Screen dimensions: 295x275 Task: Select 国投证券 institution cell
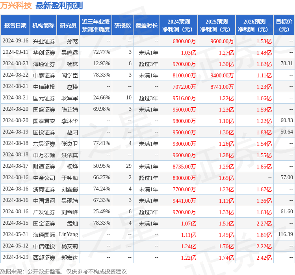(x=44, y=132)
